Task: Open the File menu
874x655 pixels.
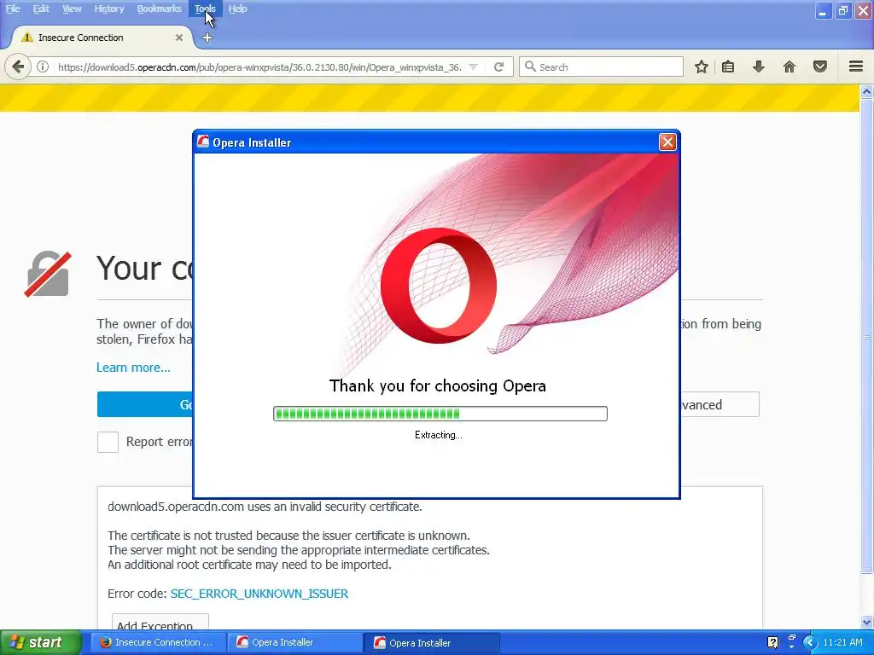Action: (13, 9)
